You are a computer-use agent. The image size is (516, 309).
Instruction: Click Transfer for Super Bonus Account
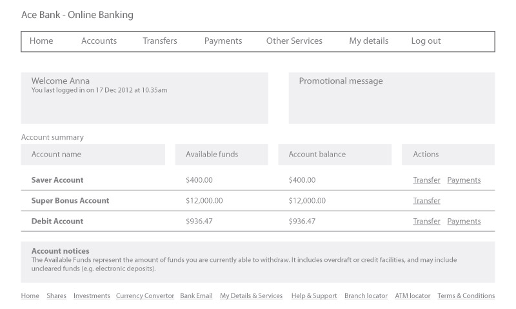[426, 201]
